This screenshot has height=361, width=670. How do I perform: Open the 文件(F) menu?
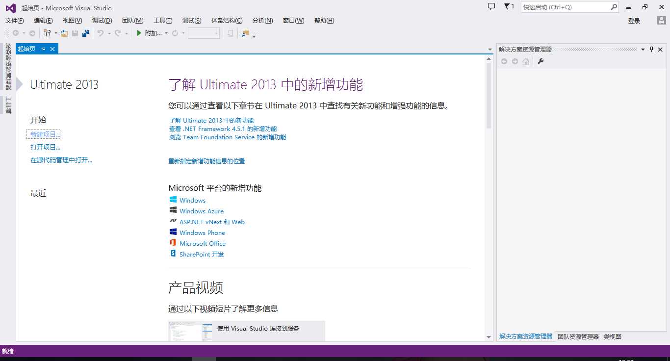coord(14,20)
